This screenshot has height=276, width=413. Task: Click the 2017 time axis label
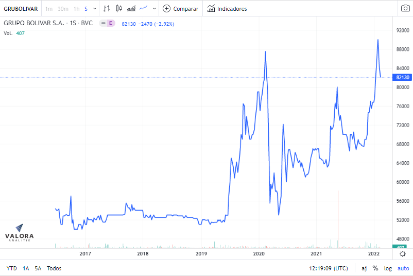coord(85,254)
